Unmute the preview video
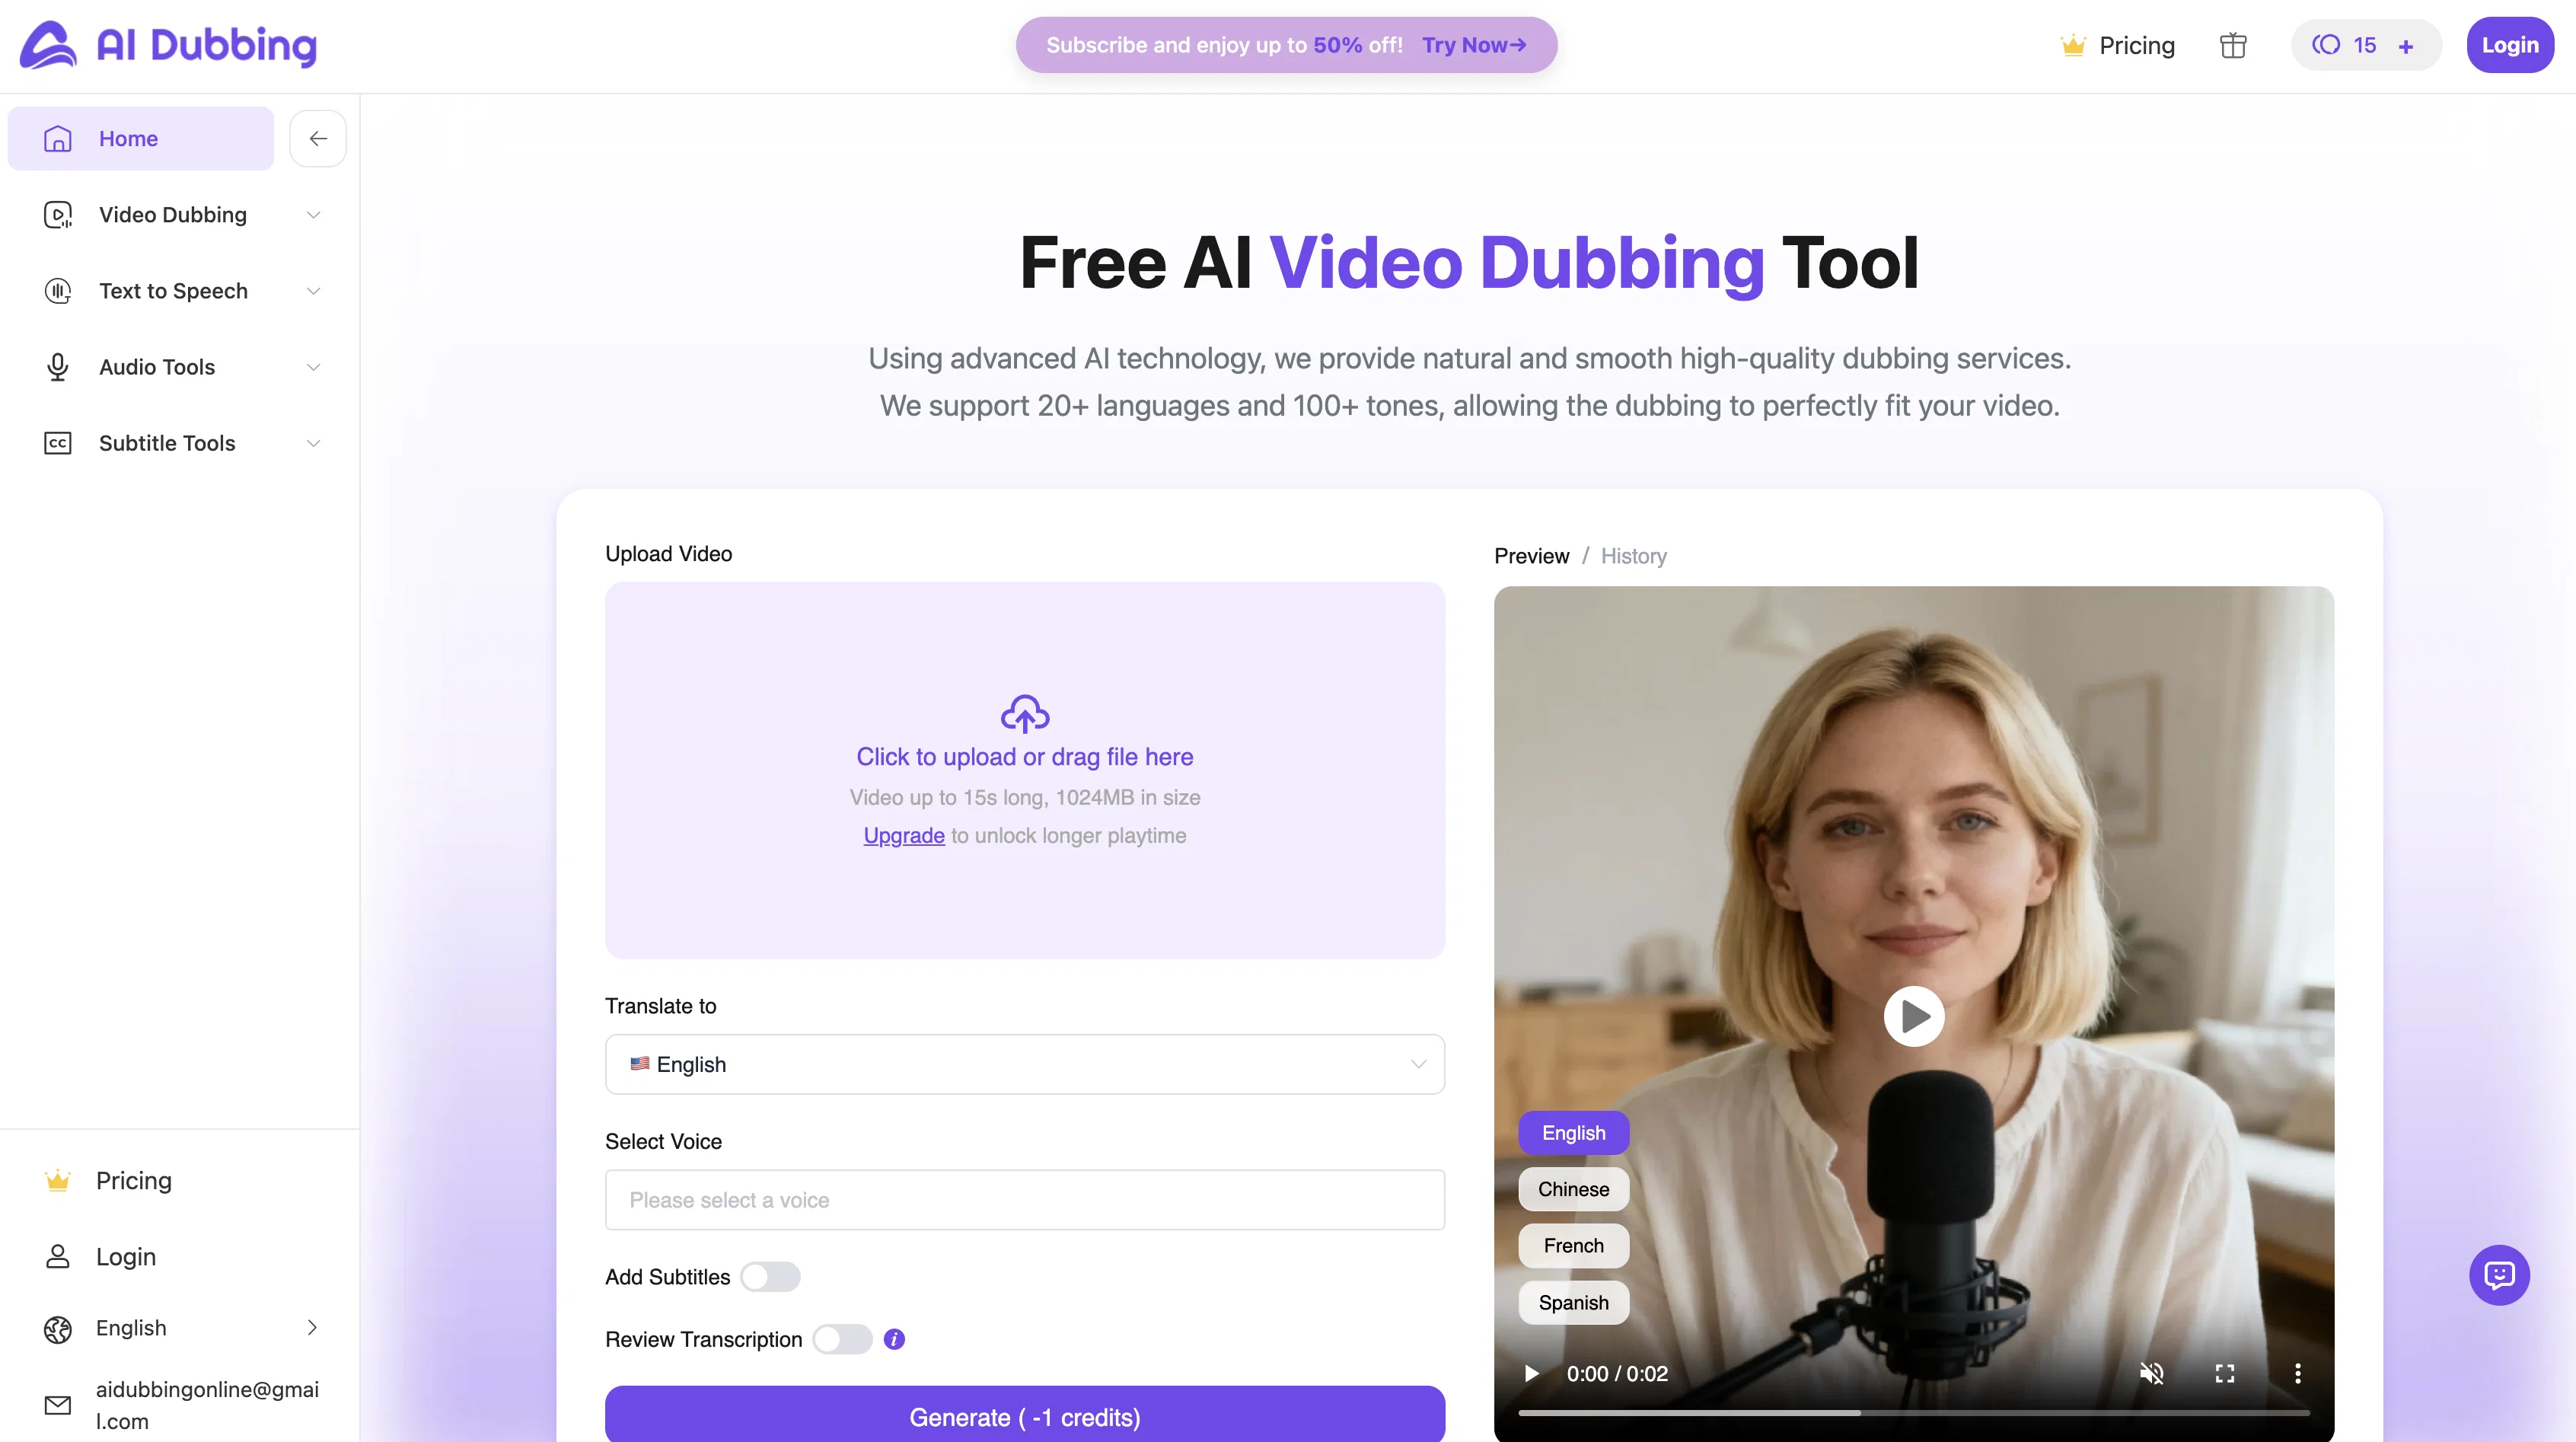 [2152, 1373]
